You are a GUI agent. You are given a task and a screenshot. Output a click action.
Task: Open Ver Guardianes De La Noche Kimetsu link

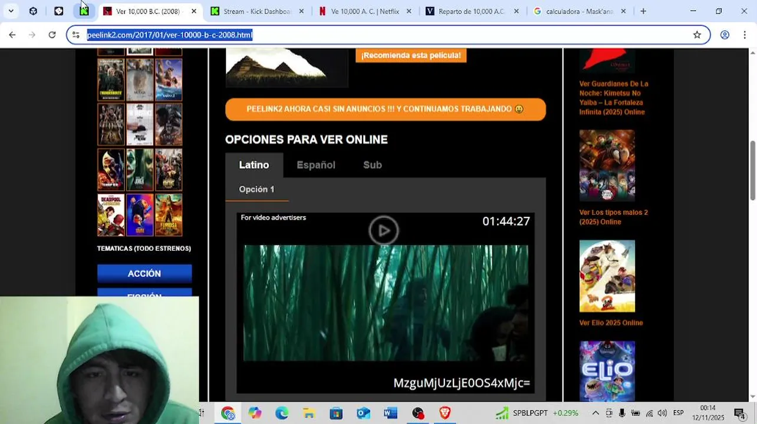point(614,98)
